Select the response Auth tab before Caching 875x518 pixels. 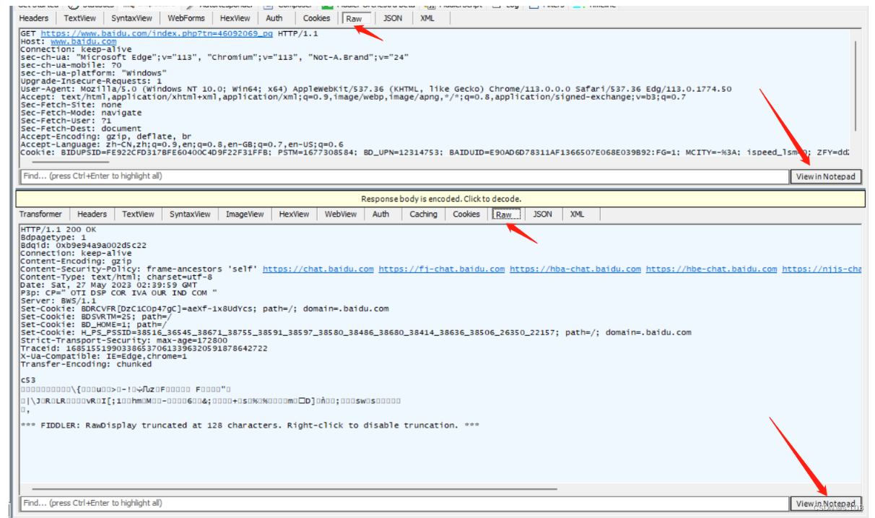coord(380,214)
